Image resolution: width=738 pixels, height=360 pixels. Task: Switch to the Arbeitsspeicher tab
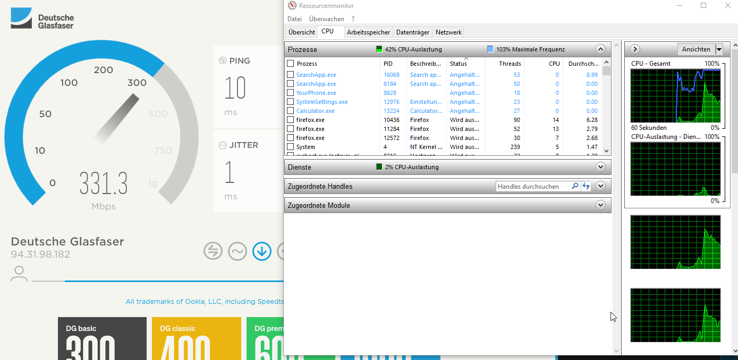369,32
